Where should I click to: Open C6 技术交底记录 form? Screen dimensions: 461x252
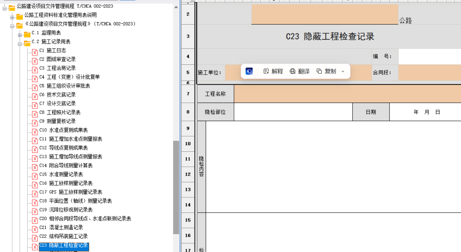pos(58,95)
